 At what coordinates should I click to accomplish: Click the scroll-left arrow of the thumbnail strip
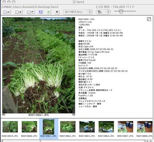coord(147,141)
